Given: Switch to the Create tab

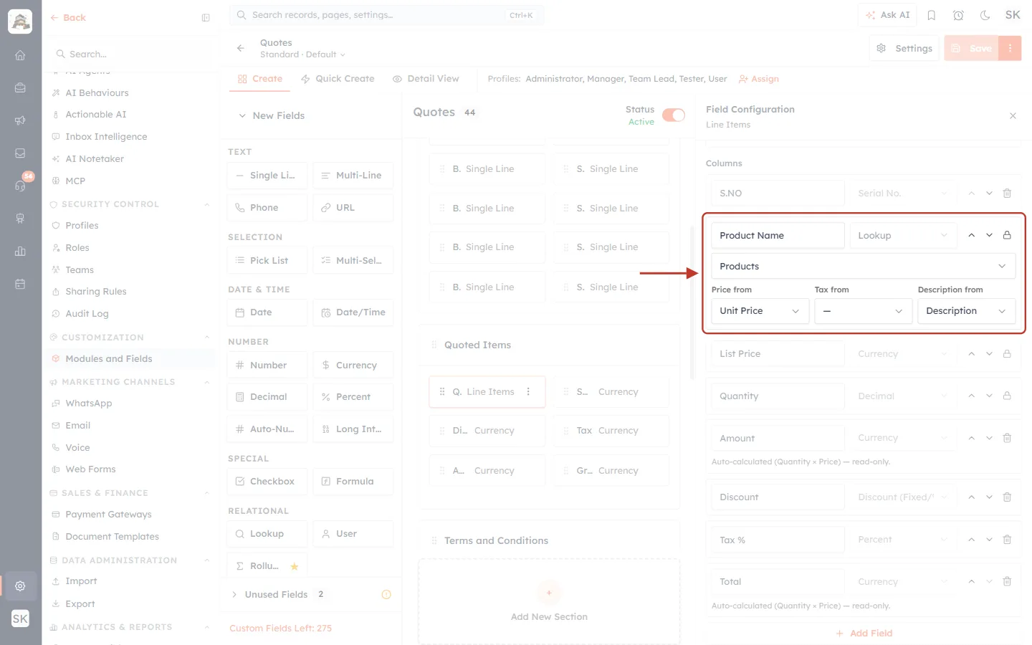Looking at the screenshot, I should point(260,79).
